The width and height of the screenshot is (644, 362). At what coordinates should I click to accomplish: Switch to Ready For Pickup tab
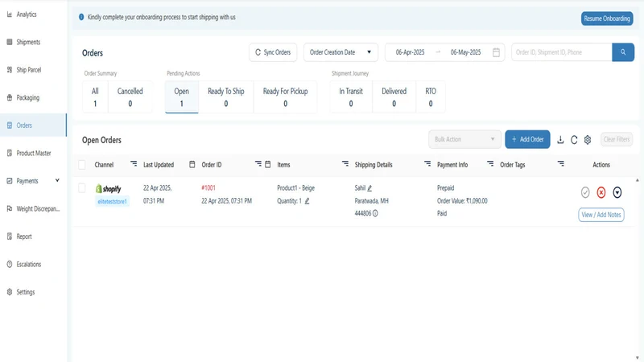pos(286,97)
